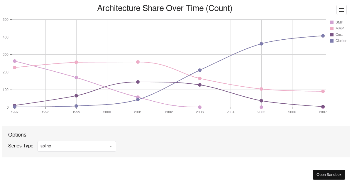
Task: Click the MMP data point at 1999
Action: [x=76, y=62]
